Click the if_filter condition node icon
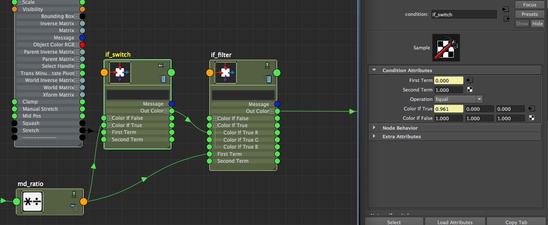The image size is (548, 225). coord(226,73)
